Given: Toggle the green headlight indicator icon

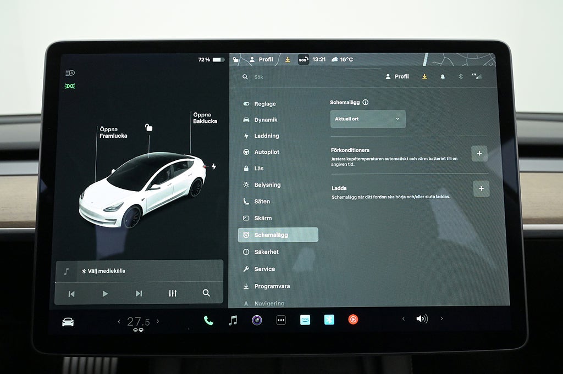Looking at the screenshot, I should [70, 86].
